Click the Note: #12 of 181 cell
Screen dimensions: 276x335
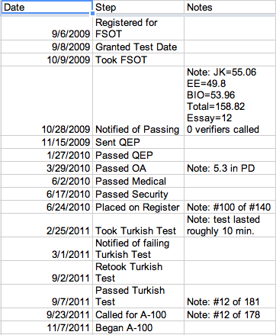(x=230, y=296)
